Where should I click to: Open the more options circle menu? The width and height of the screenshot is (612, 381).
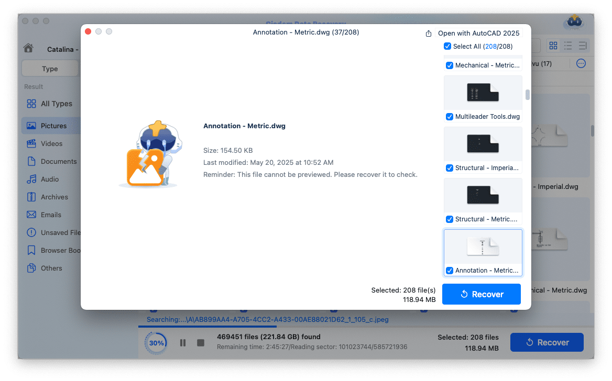[581, 63]
